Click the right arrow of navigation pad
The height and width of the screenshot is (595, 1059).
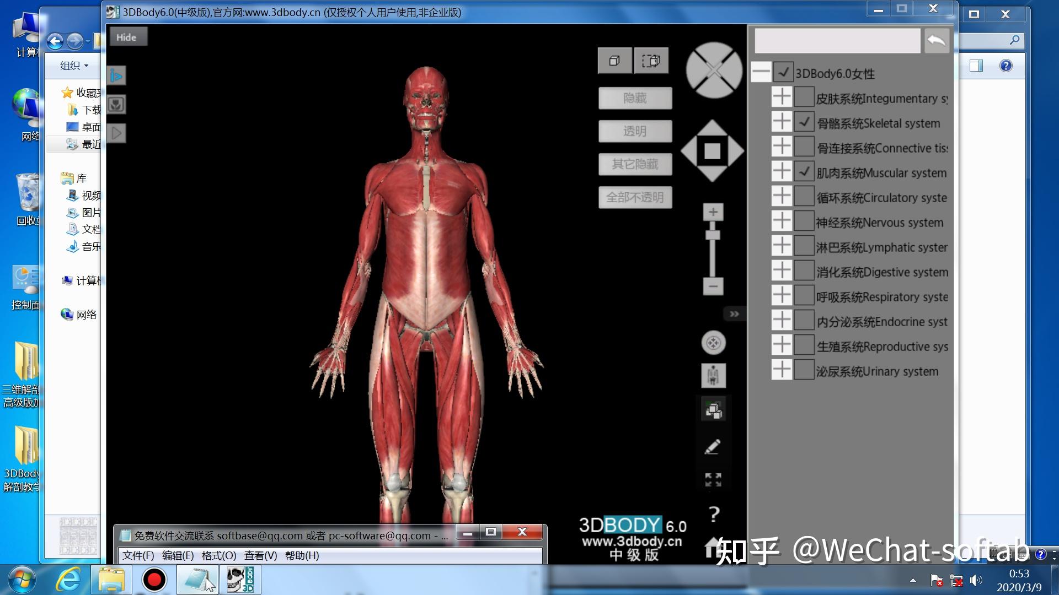(x=736, y=151)
